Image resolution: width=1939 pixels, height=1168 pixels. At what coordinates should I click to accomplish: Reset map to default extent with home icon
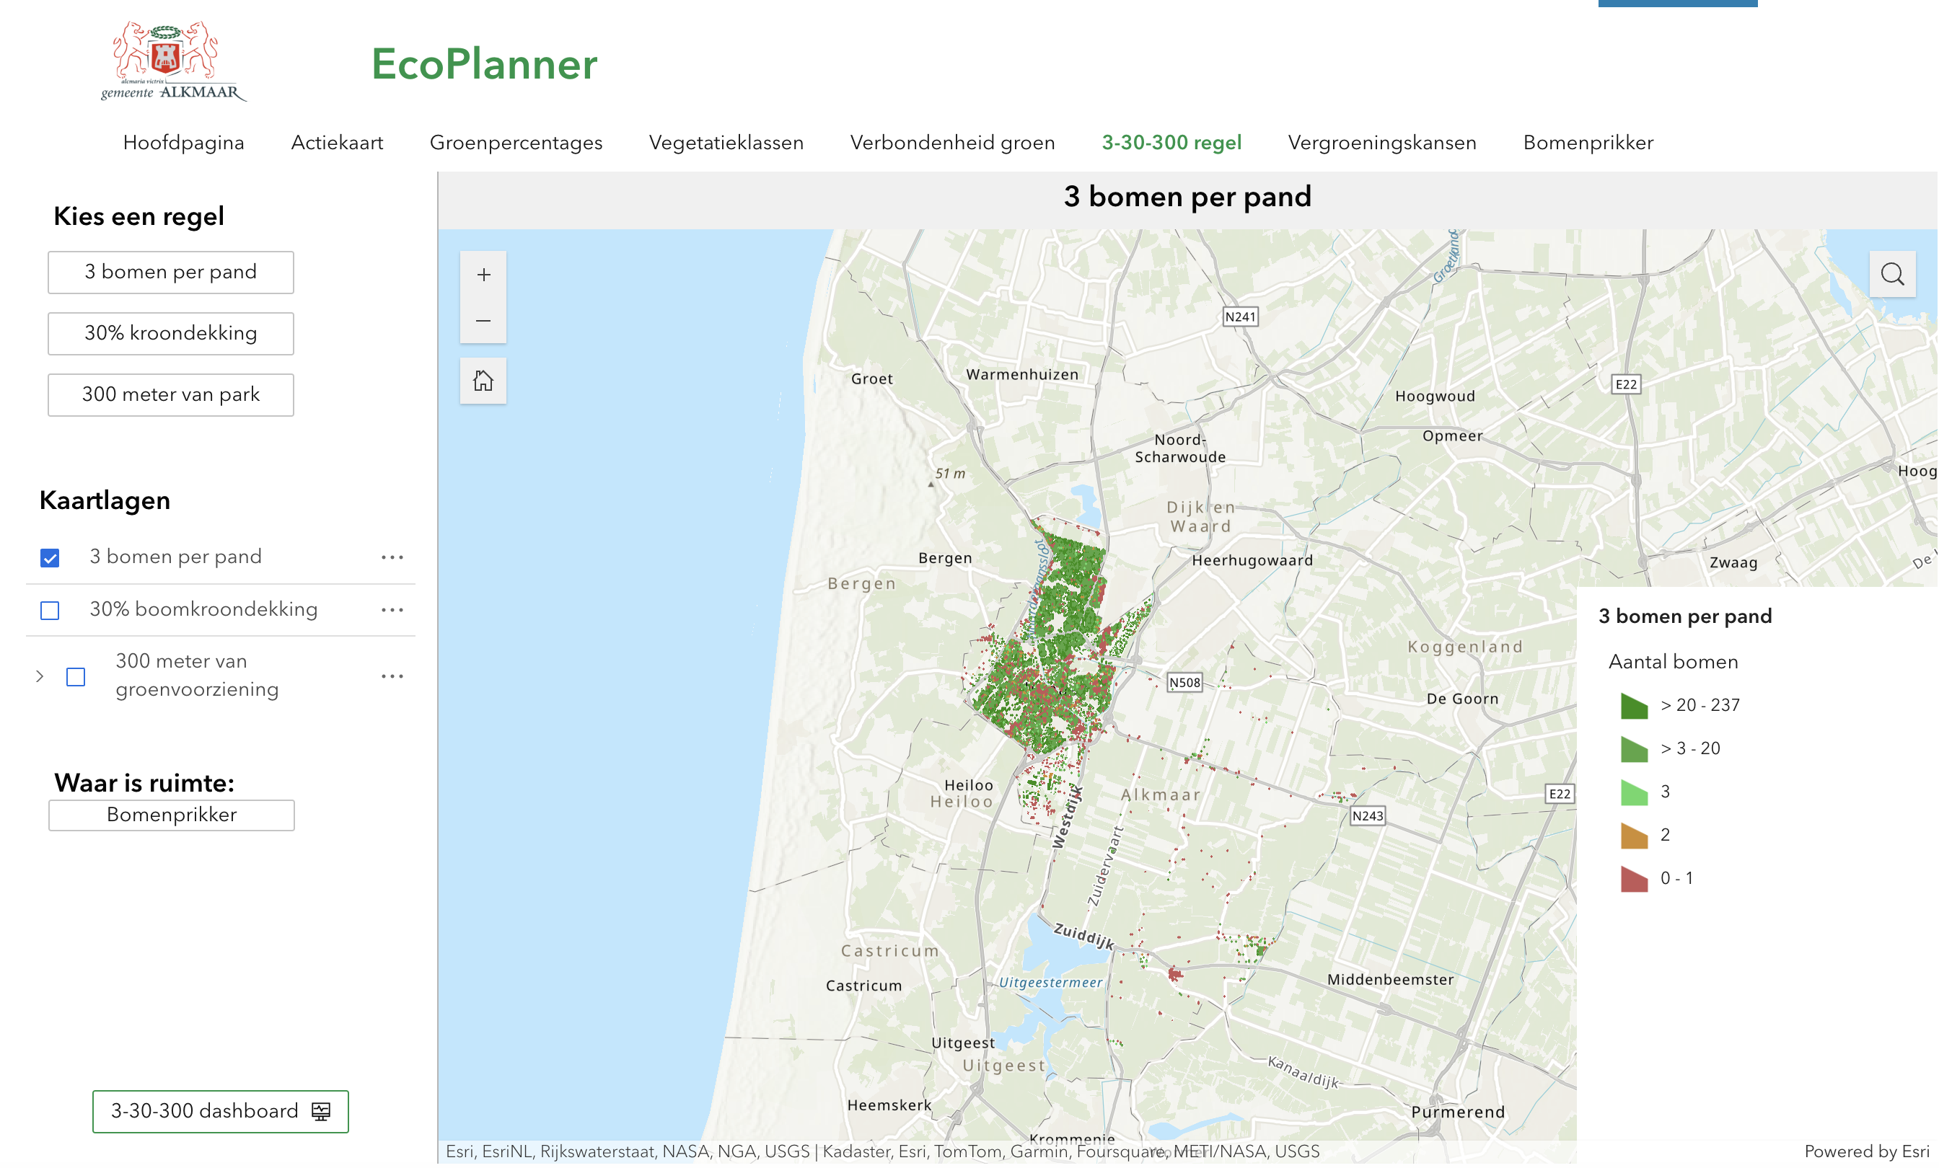[483, 381]
